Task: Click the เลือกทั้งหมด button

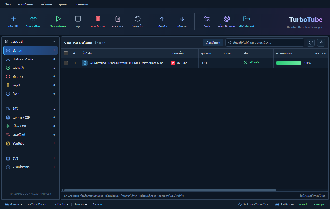Action: (x=213, y=43)
